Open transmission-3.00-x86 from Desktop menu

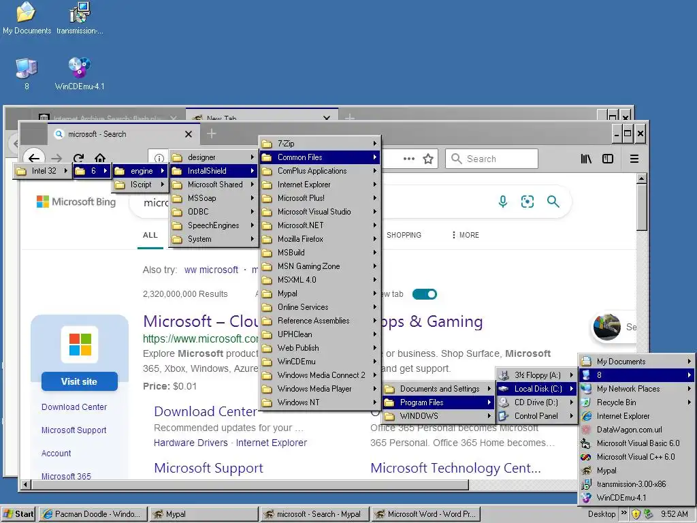636,484
